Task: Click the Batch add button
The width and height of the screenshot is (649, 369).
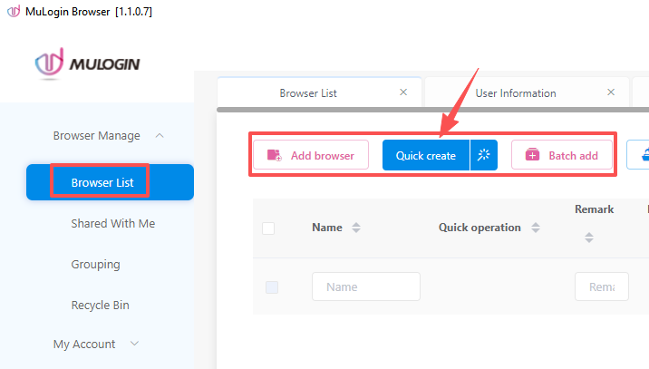Action: click(x=563, y=155)
